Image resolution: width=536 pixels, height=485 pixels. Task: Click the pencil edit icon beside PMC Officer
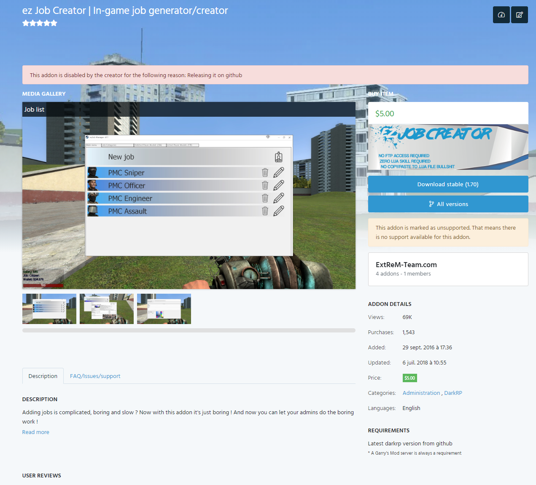279,185
